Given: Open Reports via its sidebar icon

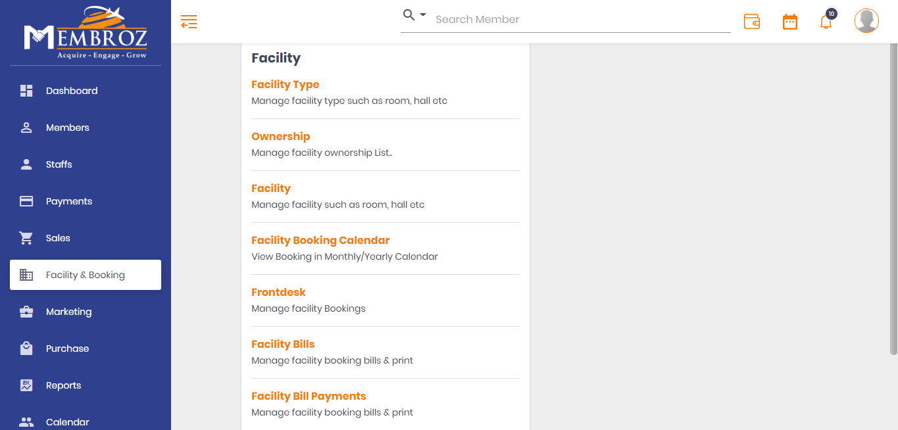Looking at the screenshot, I should 26,385.
